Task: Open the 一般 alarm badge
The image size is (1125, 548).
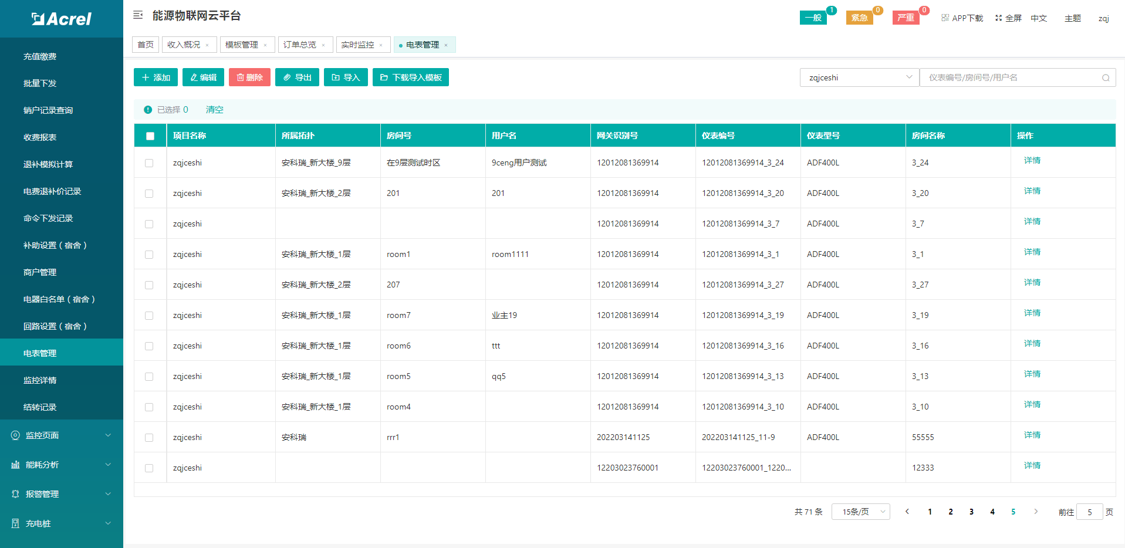Action: 813,18
